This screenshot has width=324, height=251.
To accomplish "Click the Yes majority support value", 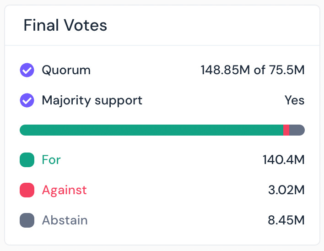I will click(x=294, y=100).
